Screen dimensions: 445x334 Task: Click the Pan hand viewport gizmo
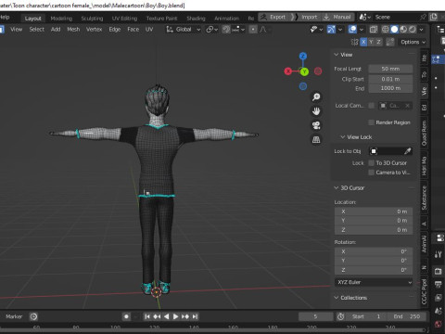316,111
